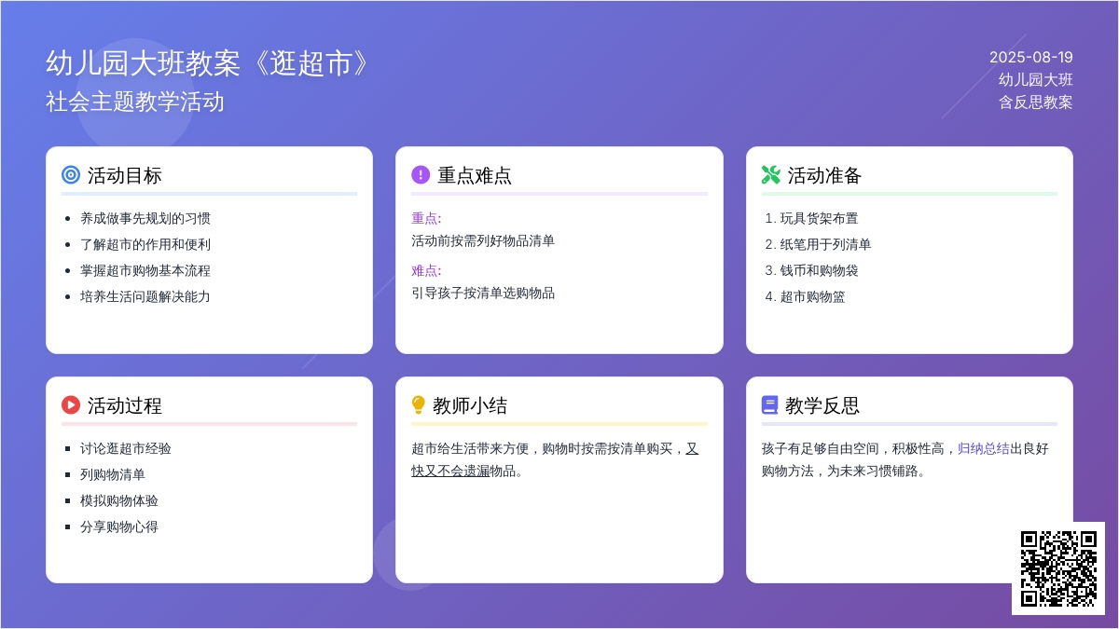The height and width of the screenshot is (629, 1119).
Task: Click the red play icon beside 活动过程
Action: [x=71, y=404]
